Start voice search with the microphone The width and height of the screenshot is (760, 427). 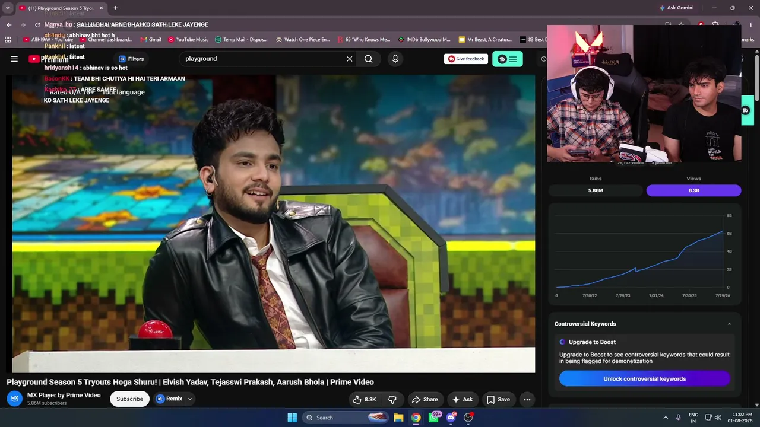(395, 59)
